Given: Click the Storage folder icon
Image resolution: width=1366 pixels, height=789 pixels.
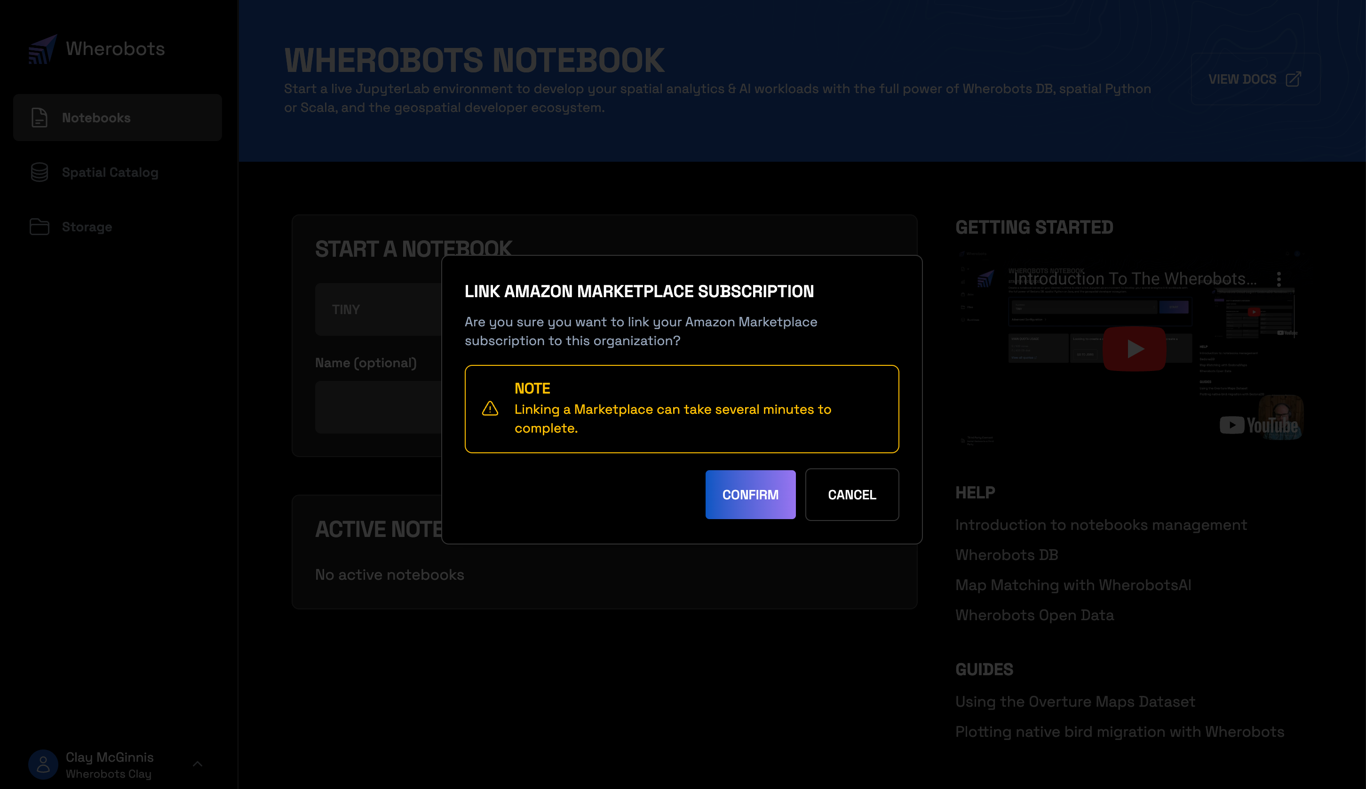Looking at the screenshot, I should tap(39, 227).
